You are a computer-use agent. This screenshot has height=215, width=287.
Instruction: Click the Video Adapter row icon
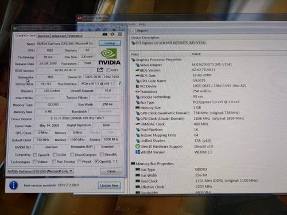click(x=137, y=65)
